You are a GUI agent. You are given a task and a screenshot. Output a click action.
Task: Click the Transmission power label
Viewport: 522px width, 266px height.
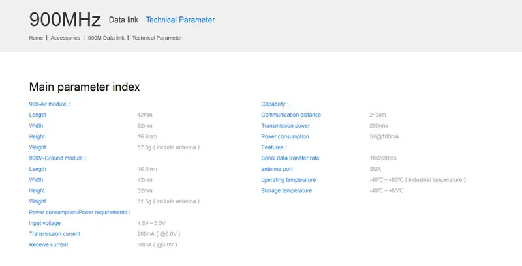pyautogui.click(x=285, y=126)
